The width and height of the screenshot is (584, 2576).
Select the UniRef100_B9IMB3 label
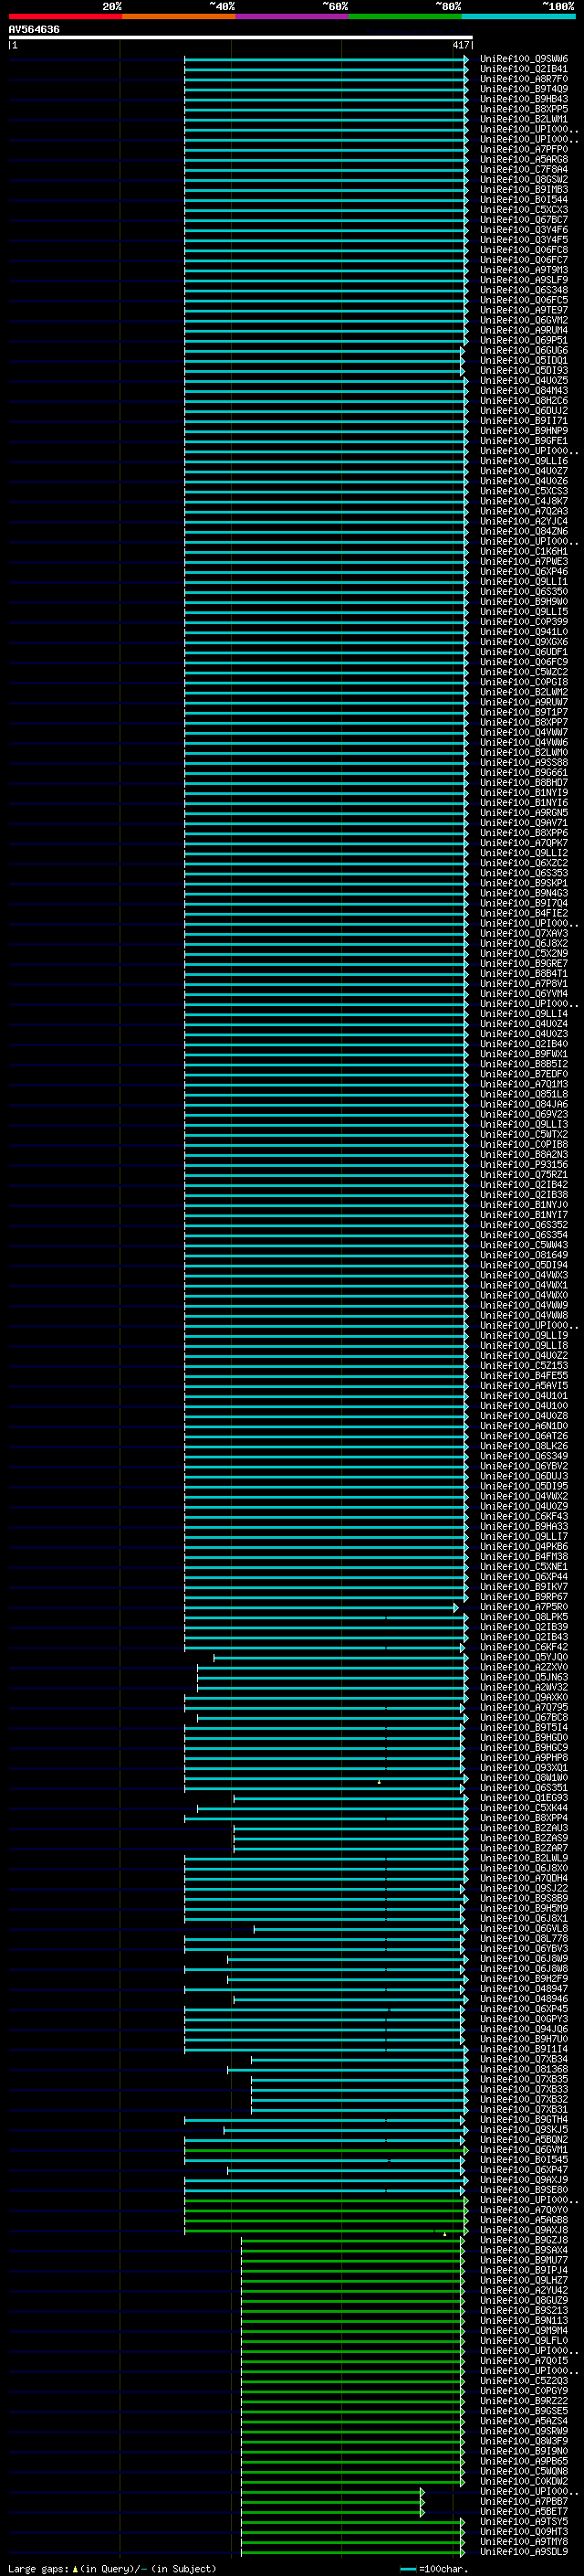tap(524, 189)
